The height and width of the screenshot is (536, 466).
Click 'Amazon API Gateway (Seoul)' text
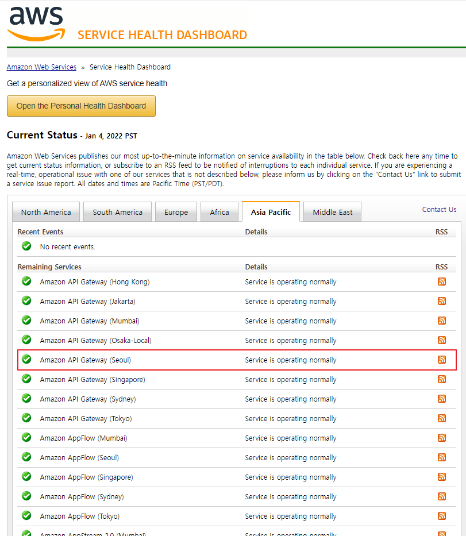tap(86, 360)
